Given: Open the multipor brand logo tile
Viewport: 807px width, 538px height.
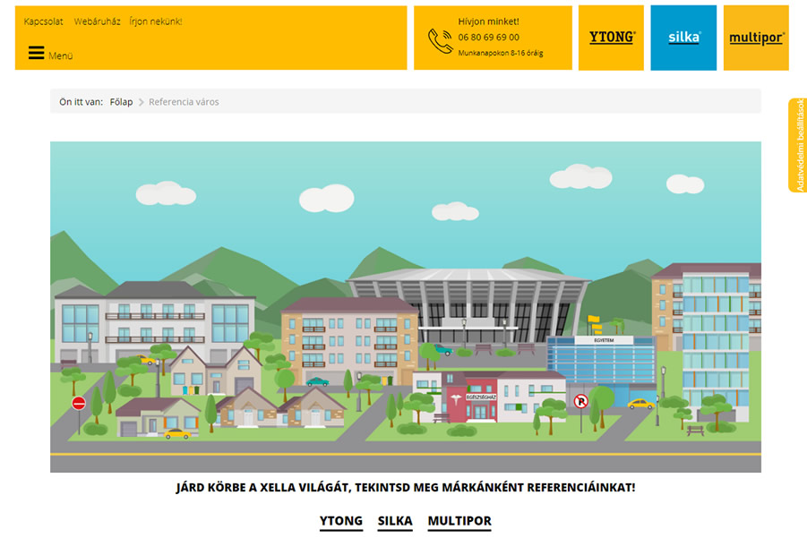Looking at the screenshot, I should pos(756,38).
